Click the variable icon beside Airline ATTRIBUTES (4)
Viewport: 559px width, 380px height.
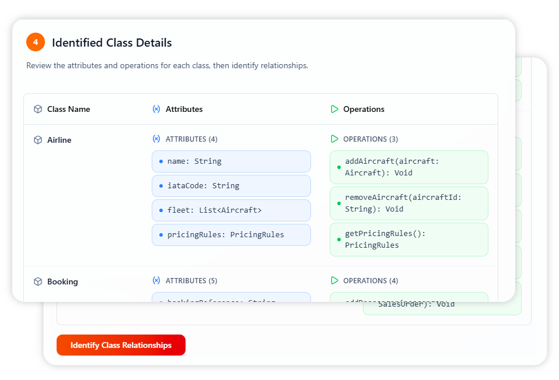point(156,139)
